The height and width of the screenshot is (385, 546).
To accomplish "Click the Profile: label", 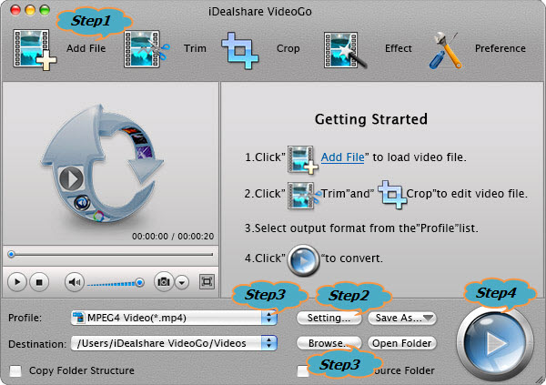I will click(25, 319).
